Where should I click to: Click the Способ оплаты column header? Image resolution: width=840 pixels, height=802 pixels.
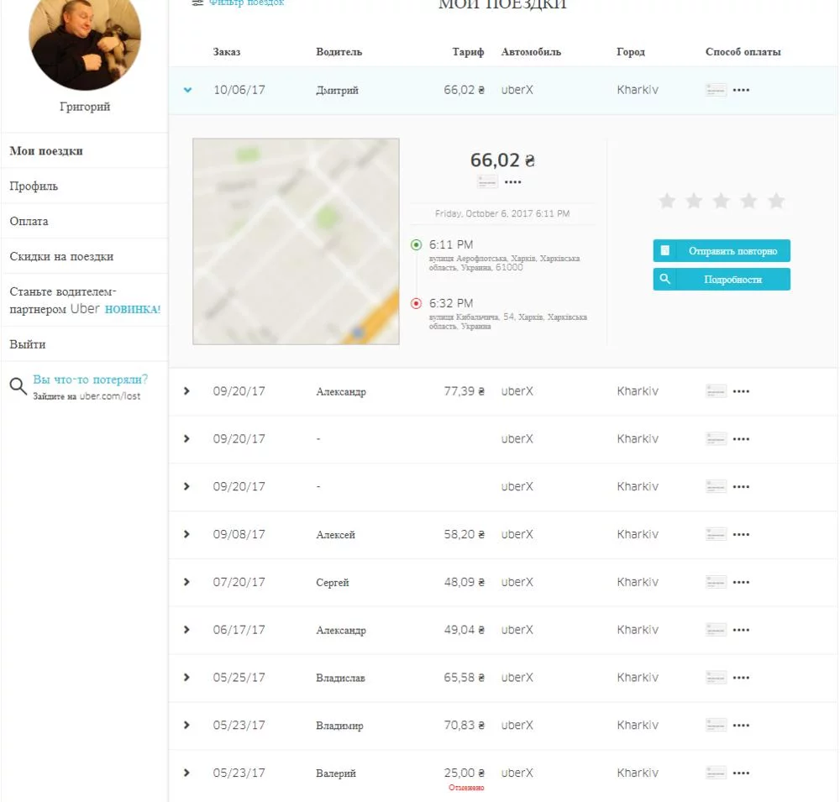743,52
